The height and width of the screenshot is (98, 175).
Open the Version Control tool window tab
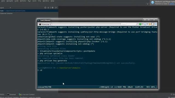pos(27,94)
